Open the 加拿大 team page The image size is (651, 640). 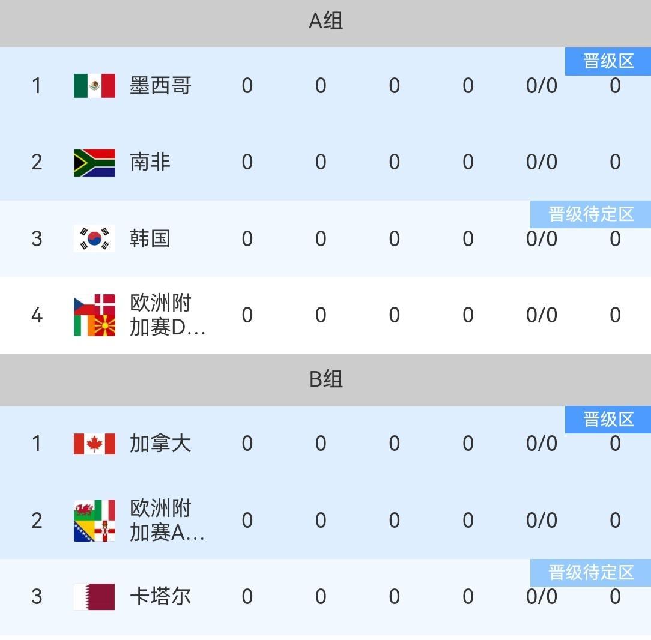(x=160, y=444)
